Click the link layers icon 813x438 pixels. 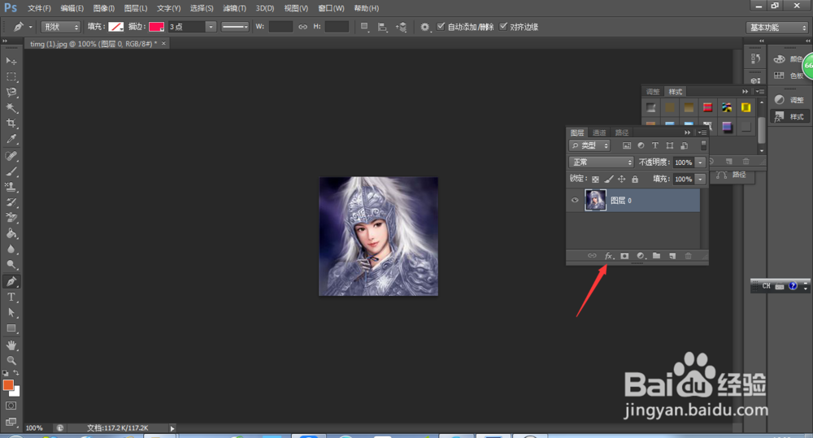coord(592,256)
